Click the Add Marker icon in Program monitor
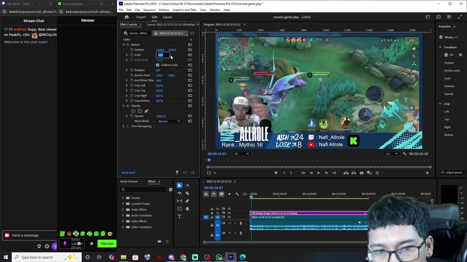Image resolution: width=467 pixels, height=262 pixels. (x=276, y=173)
